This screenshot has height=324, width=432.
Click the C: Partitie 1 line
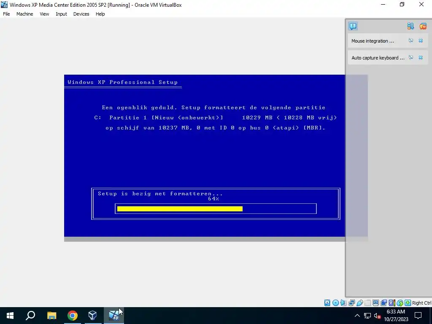215,118
